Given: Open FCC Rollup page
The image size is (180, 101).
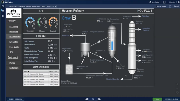Looking at the screenshot, I should (14, 27).
